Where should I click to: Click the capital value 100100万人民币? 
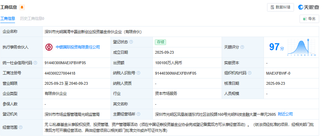pyautogui.click(x=168, y=63)
